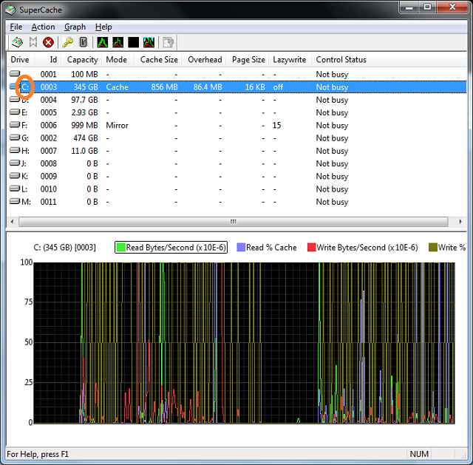The image size is (473, 465).
Task: Click the SuperCache cache start toolbar icon
Action: (x=17, y=42)
